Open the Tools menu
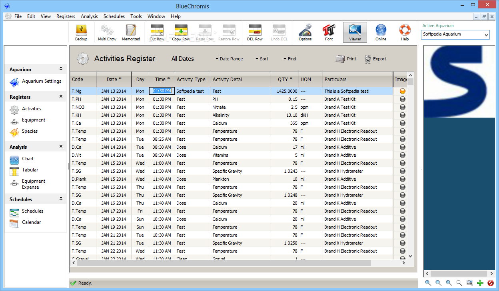Screen dimensions: 499x291 (136, 16)
